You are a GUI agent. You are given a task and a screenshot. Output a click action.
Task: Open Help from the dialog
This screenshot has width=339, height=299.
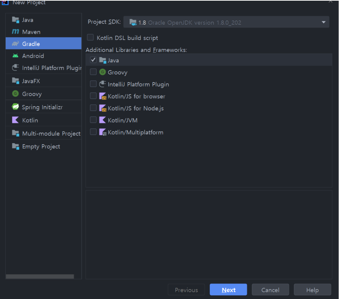pyautogui.click(x=313, y=290)
